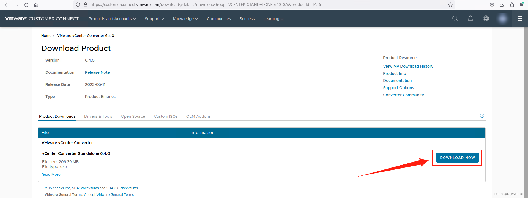Viewport: 528px width, 198px height.
Task: Open the Release Note link
Action: (97, 72)
